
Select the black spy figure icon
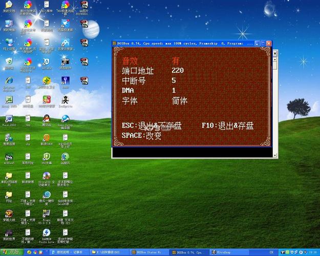[66, 102]
